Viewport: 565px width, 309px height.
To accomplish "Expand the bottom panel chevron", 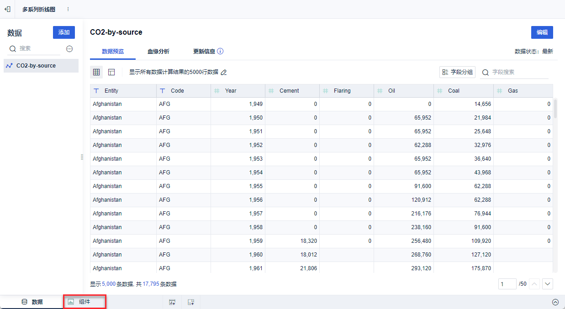I will [x=555, y=302].
